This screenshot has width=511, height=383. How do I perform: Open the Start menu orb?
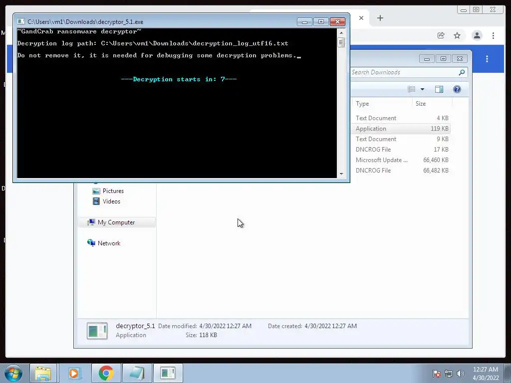(x=13, y=373)
